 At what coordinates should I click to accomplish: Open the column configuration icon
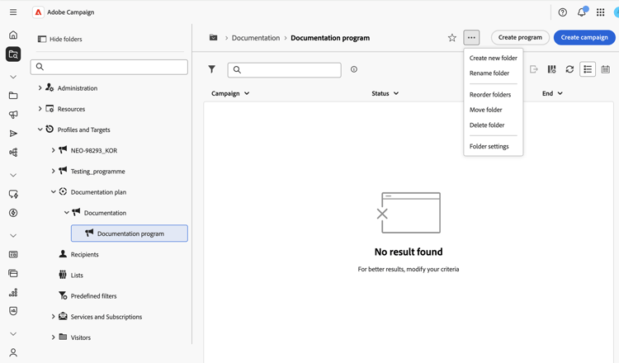pos(551,69)
